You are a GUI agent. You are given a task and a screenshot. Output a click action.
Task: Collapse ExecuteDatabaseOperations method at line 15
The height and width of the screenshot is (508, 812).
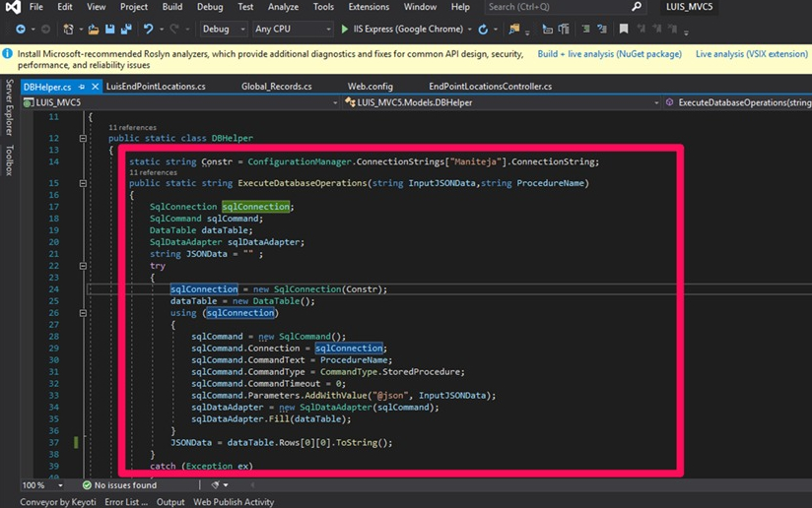(83, 183)
